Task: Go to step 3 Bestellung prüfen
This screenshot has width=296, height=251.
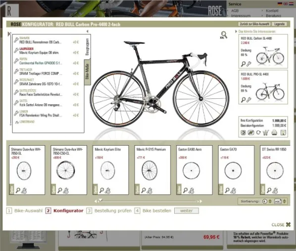Action: (109, 210)
